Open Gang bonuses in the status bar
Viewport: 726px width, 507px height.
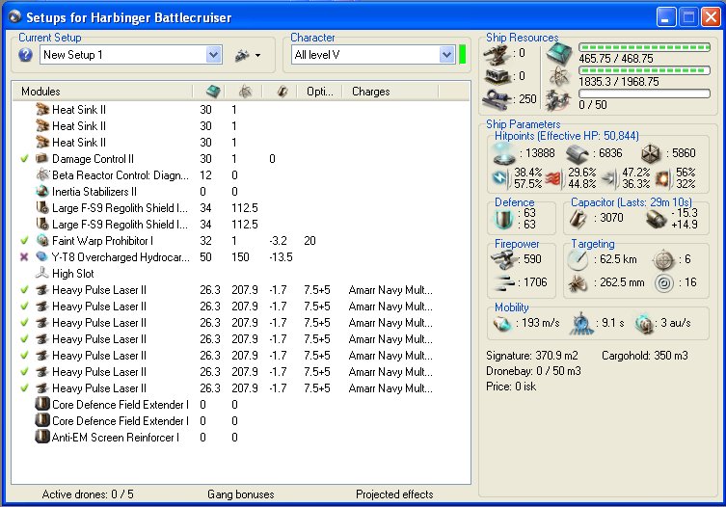click(240, 494)
